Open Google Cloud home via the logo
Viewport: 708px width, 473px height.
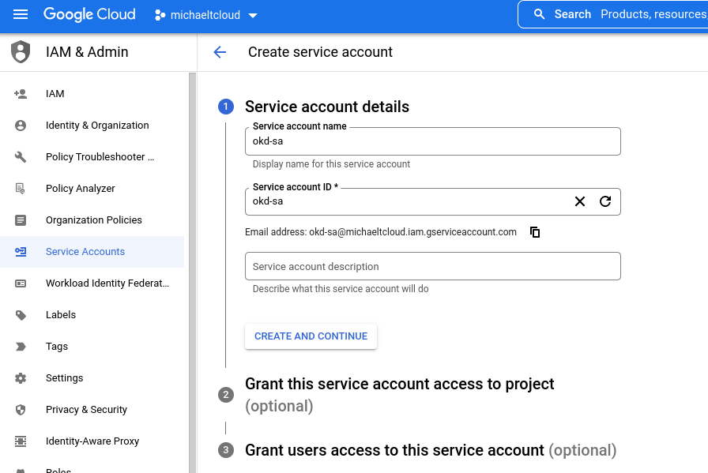tap(89, 14)
